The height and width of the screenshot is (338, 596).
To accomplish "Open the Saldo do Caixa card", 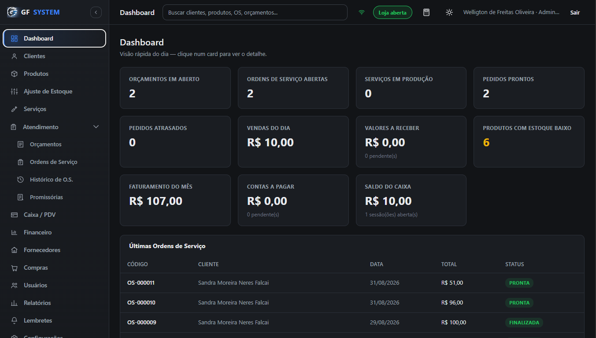I will [411, 200].
